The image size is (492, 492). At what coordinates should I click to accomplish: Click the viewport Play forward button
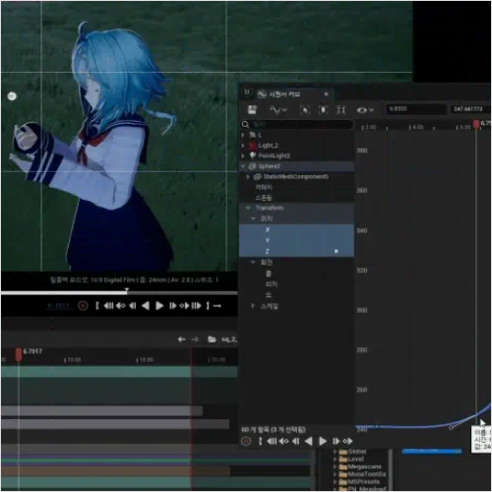(x=159, y=306)
